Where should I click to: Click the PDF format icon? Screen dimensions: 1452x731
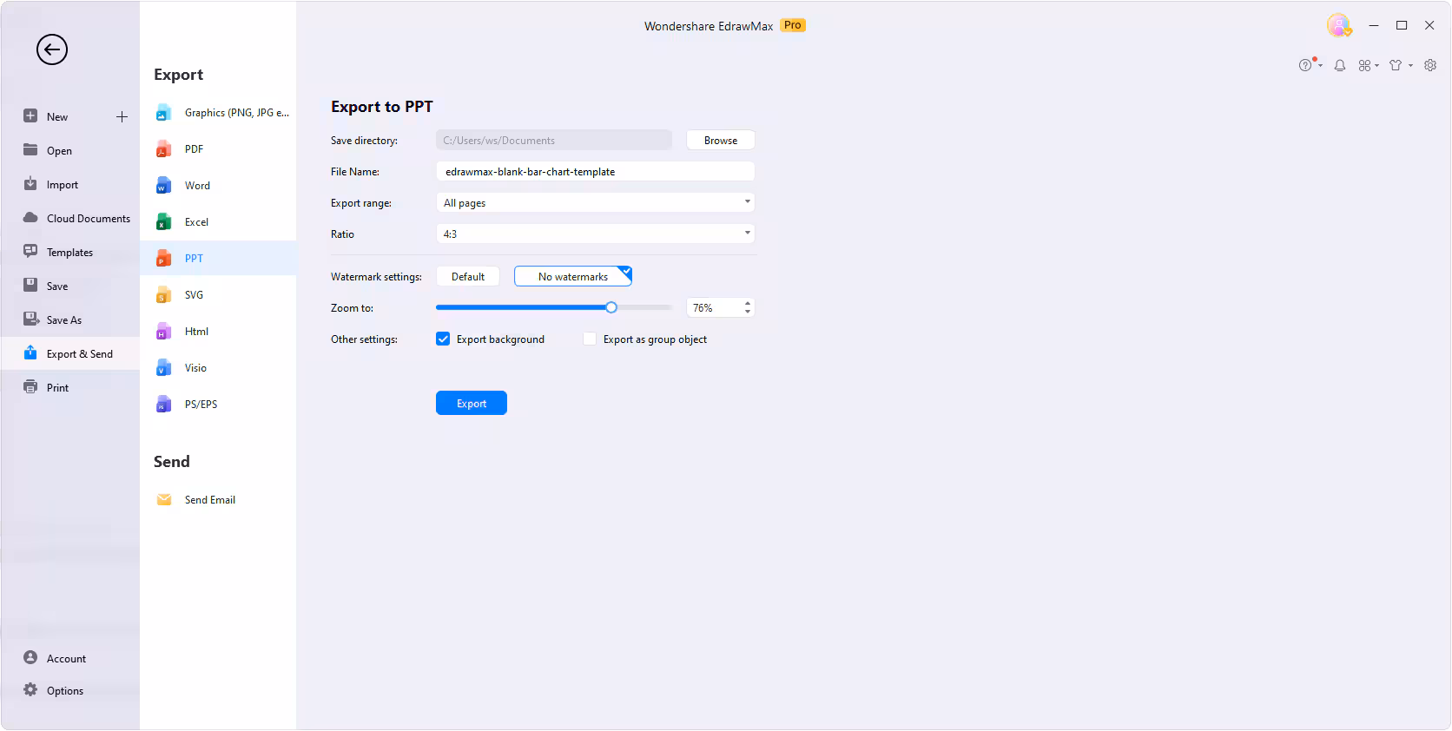(163, 149)
